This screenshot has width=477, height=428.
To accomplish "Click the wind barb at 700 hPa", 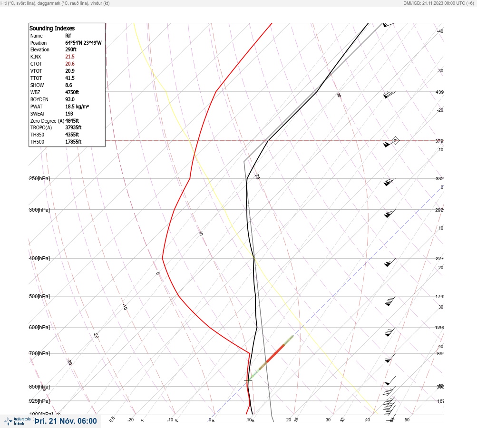I will 390,358.
